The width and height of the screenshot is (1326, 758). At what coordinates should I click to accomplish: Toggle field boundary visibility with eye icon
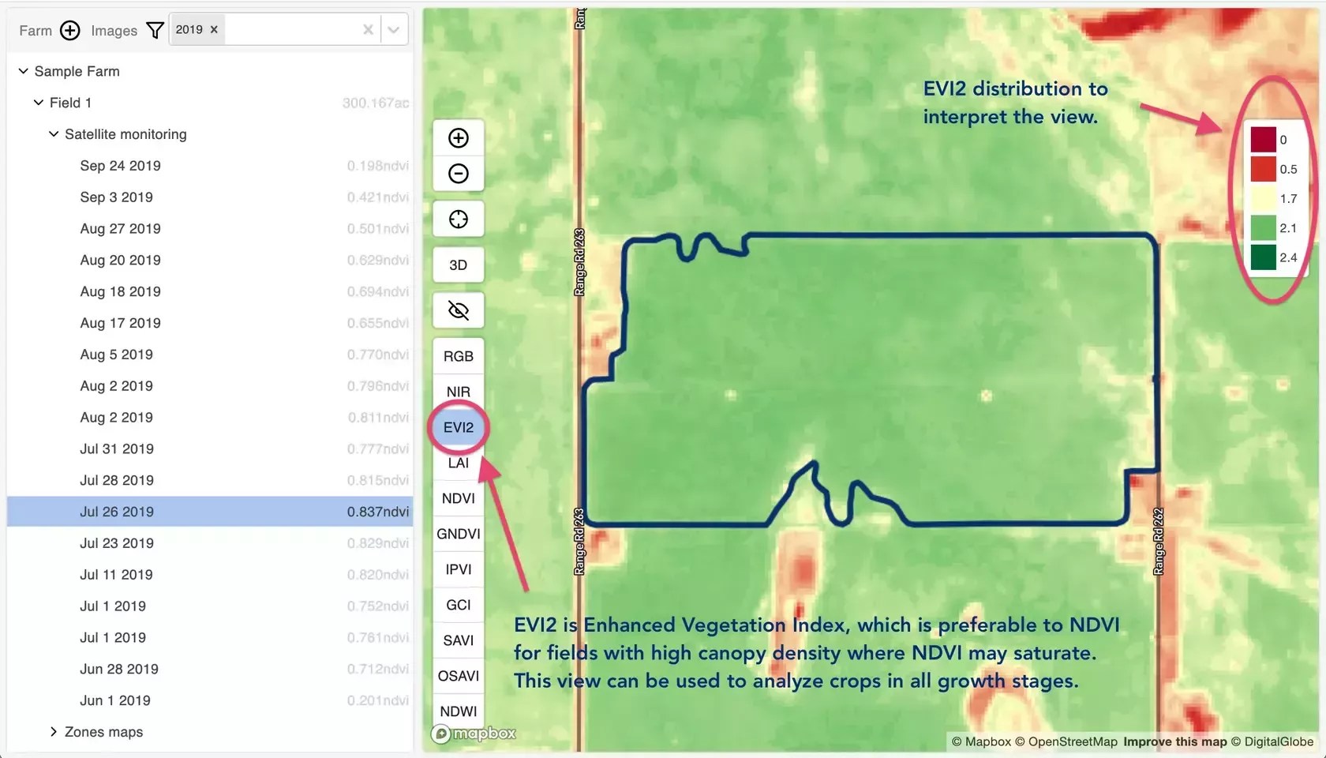tap(458, 310)
